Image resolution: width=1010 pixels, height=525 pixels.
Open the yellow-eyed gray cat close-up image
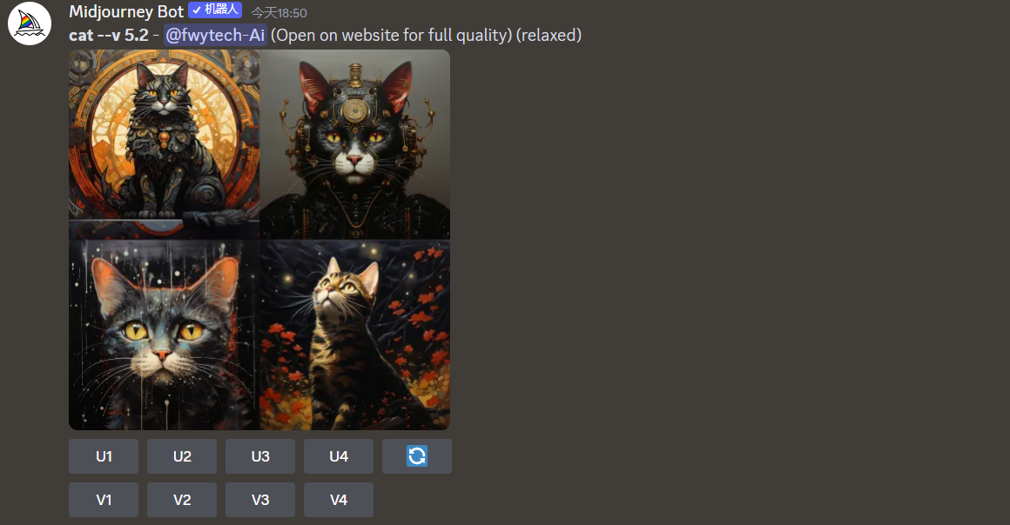tap(164, 336)
